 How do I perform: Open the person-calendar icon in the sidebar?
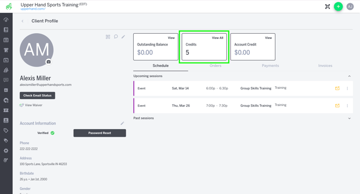click(x=6, y=60)
